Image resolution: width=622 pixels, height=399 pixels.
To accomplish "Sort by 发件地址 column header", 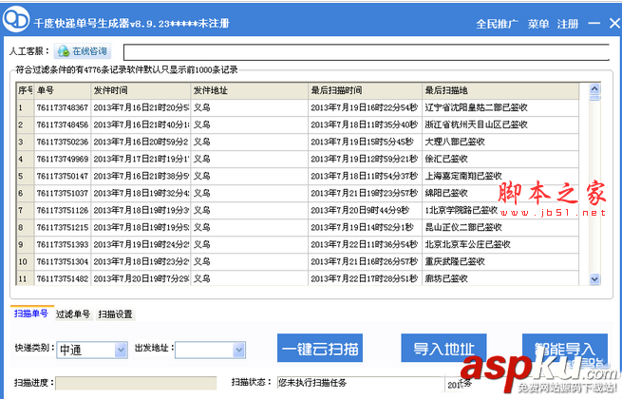I will [x=250, y=90].
